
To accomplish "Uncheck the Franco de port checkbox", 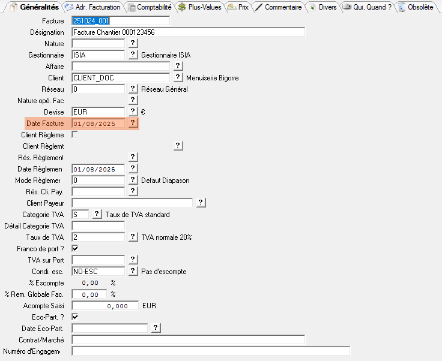I will tap(75, 248).
